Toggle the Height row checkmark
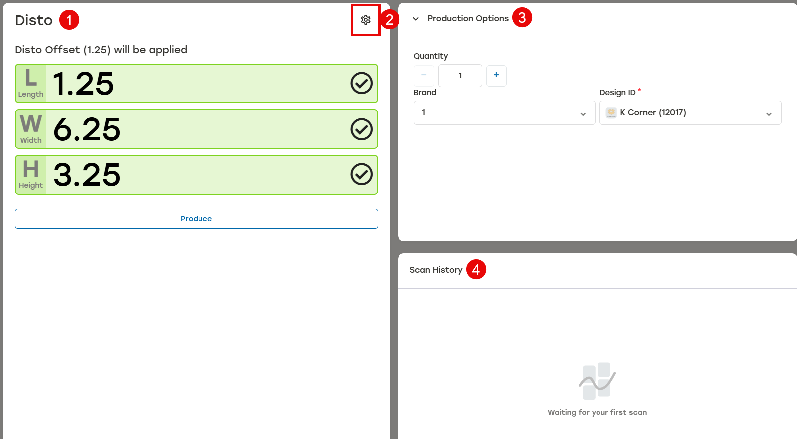This screenshot has width=797, height=439. point(361,175)
